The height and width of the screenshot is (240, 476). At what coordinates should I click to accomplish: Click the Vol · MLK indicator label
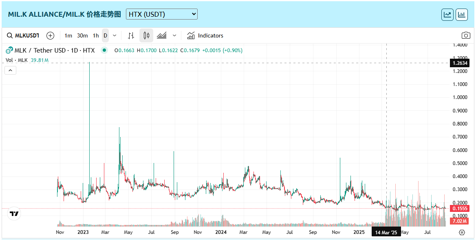[17, 60]
